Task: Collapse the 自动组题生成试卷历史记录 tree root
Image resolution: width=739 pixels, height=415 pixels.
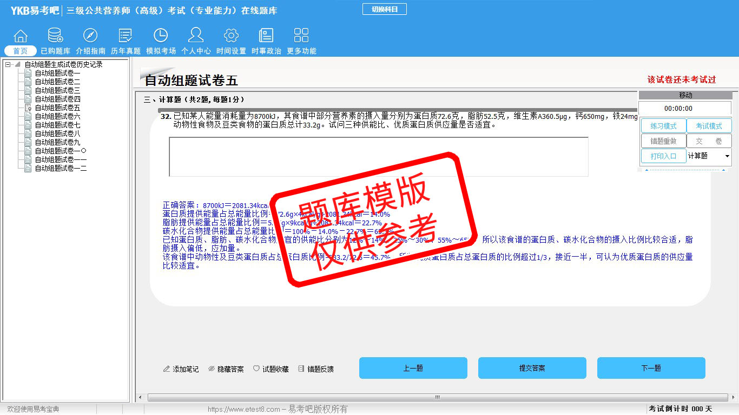Action: pos(8,65)
